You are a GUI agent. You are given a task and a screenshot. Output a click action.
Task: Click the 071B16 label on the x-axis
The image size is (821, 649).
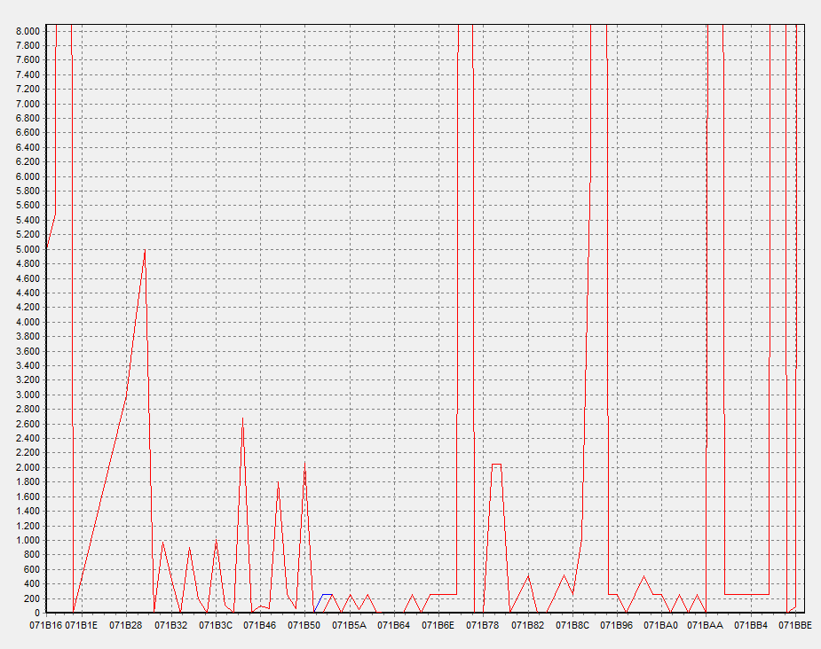tap(45, 625)
